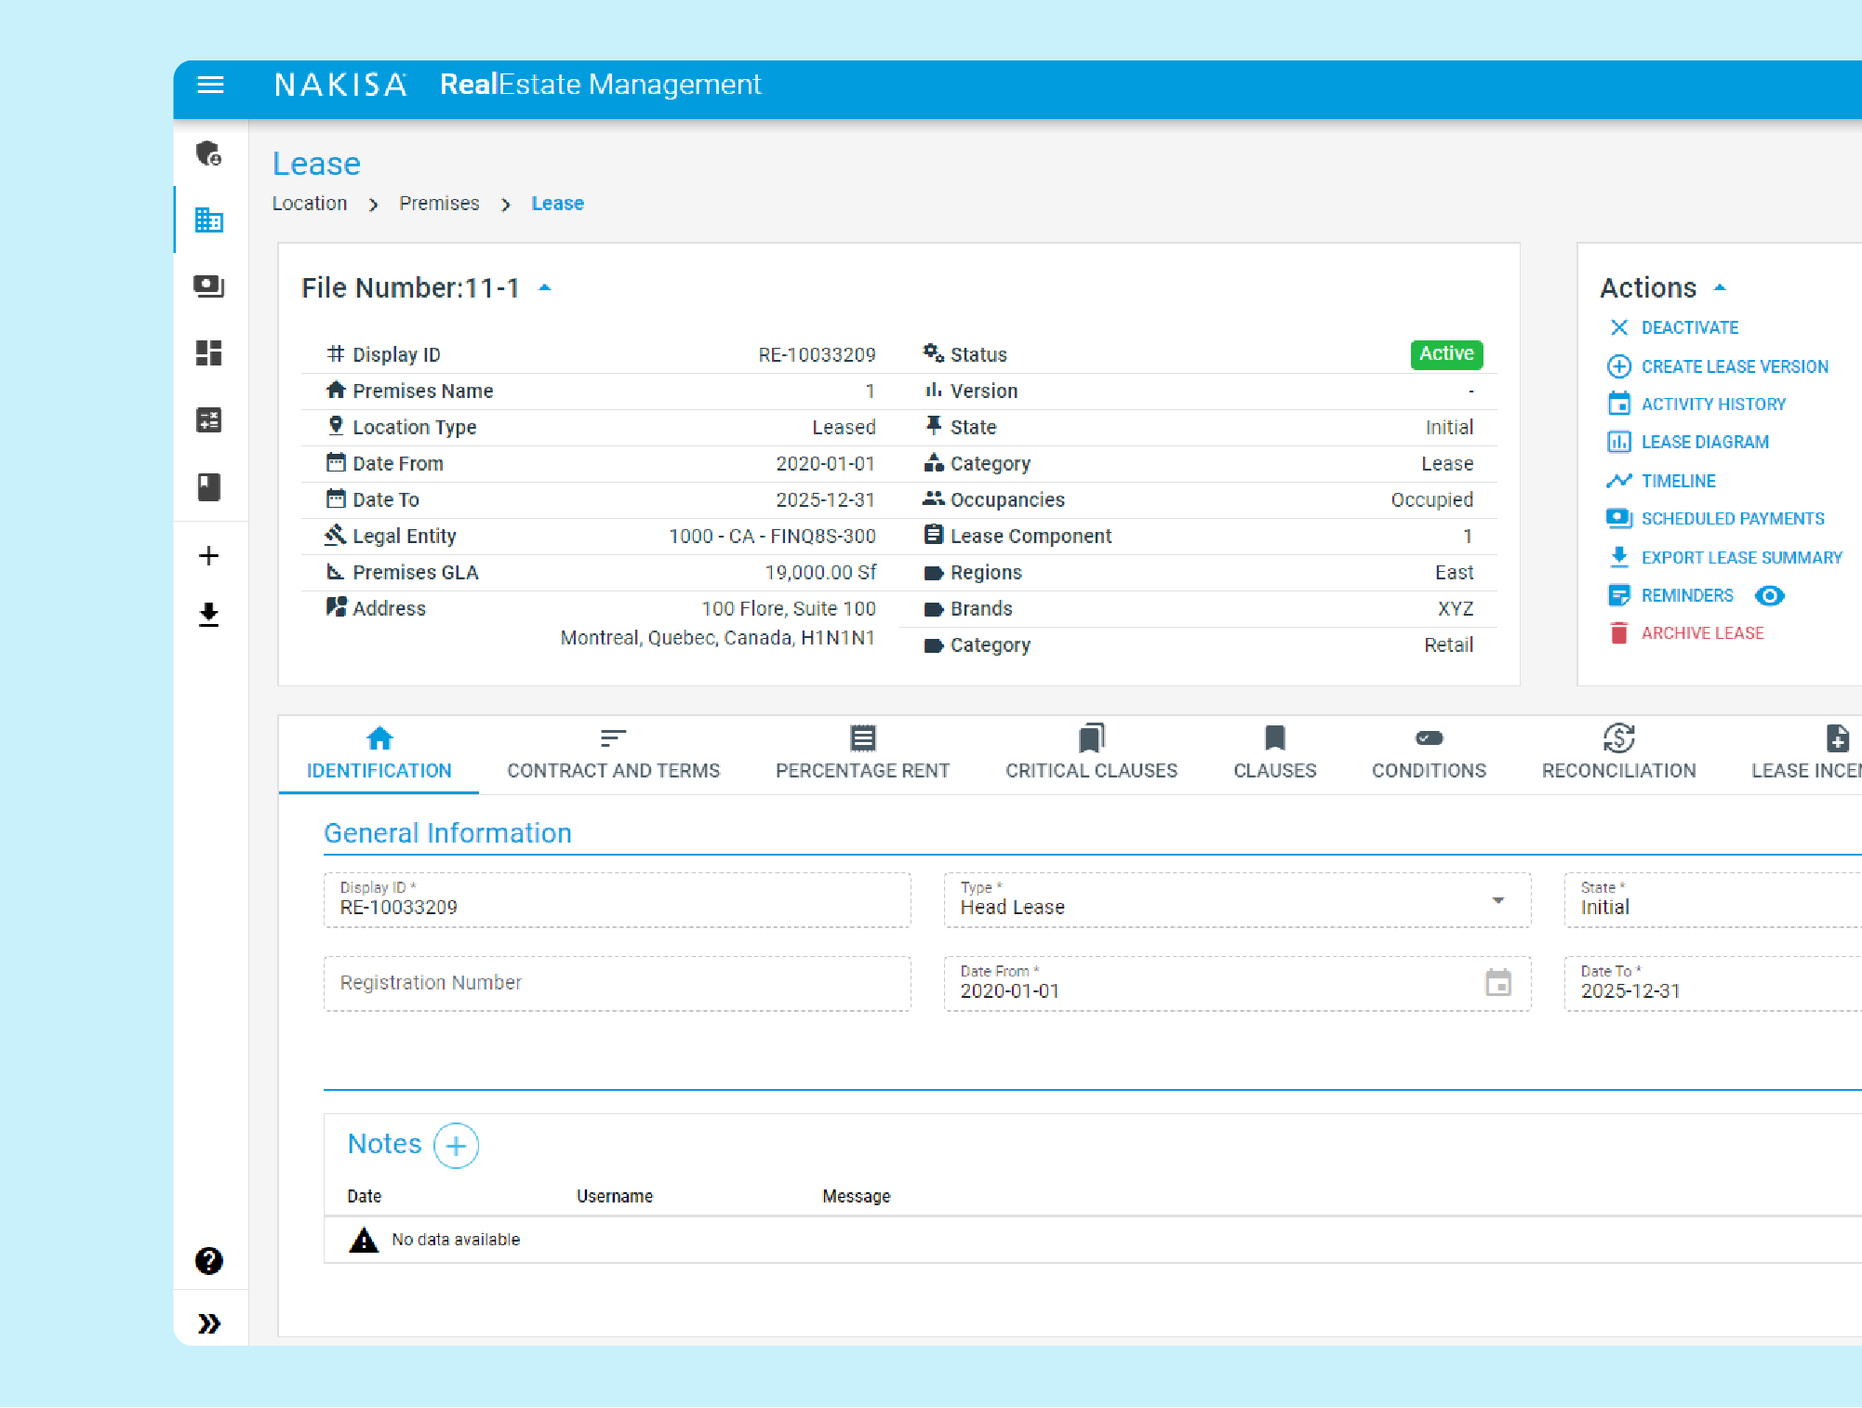
Task: Click the Registration Number input field
Action: click(617, 983)
